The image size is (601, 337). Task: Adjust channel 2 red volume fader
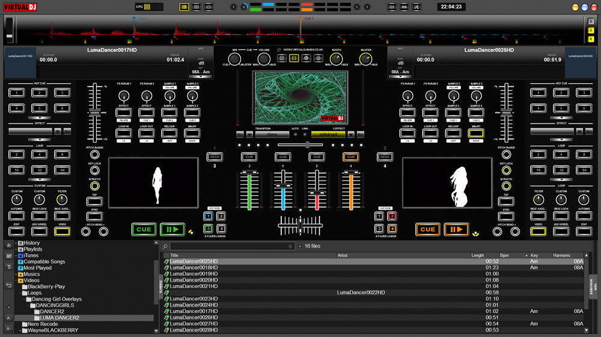[317, 193]
